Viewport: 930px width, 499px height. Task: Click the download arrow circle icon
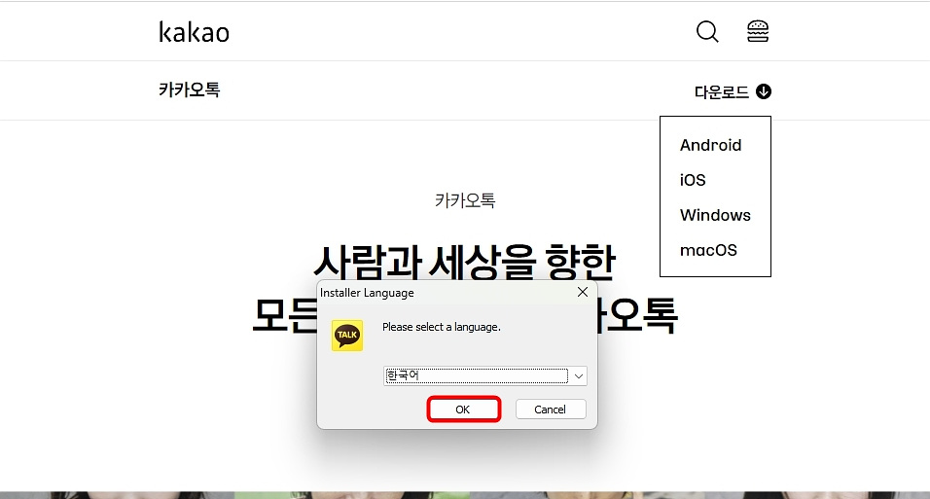[x=764, y=91]
